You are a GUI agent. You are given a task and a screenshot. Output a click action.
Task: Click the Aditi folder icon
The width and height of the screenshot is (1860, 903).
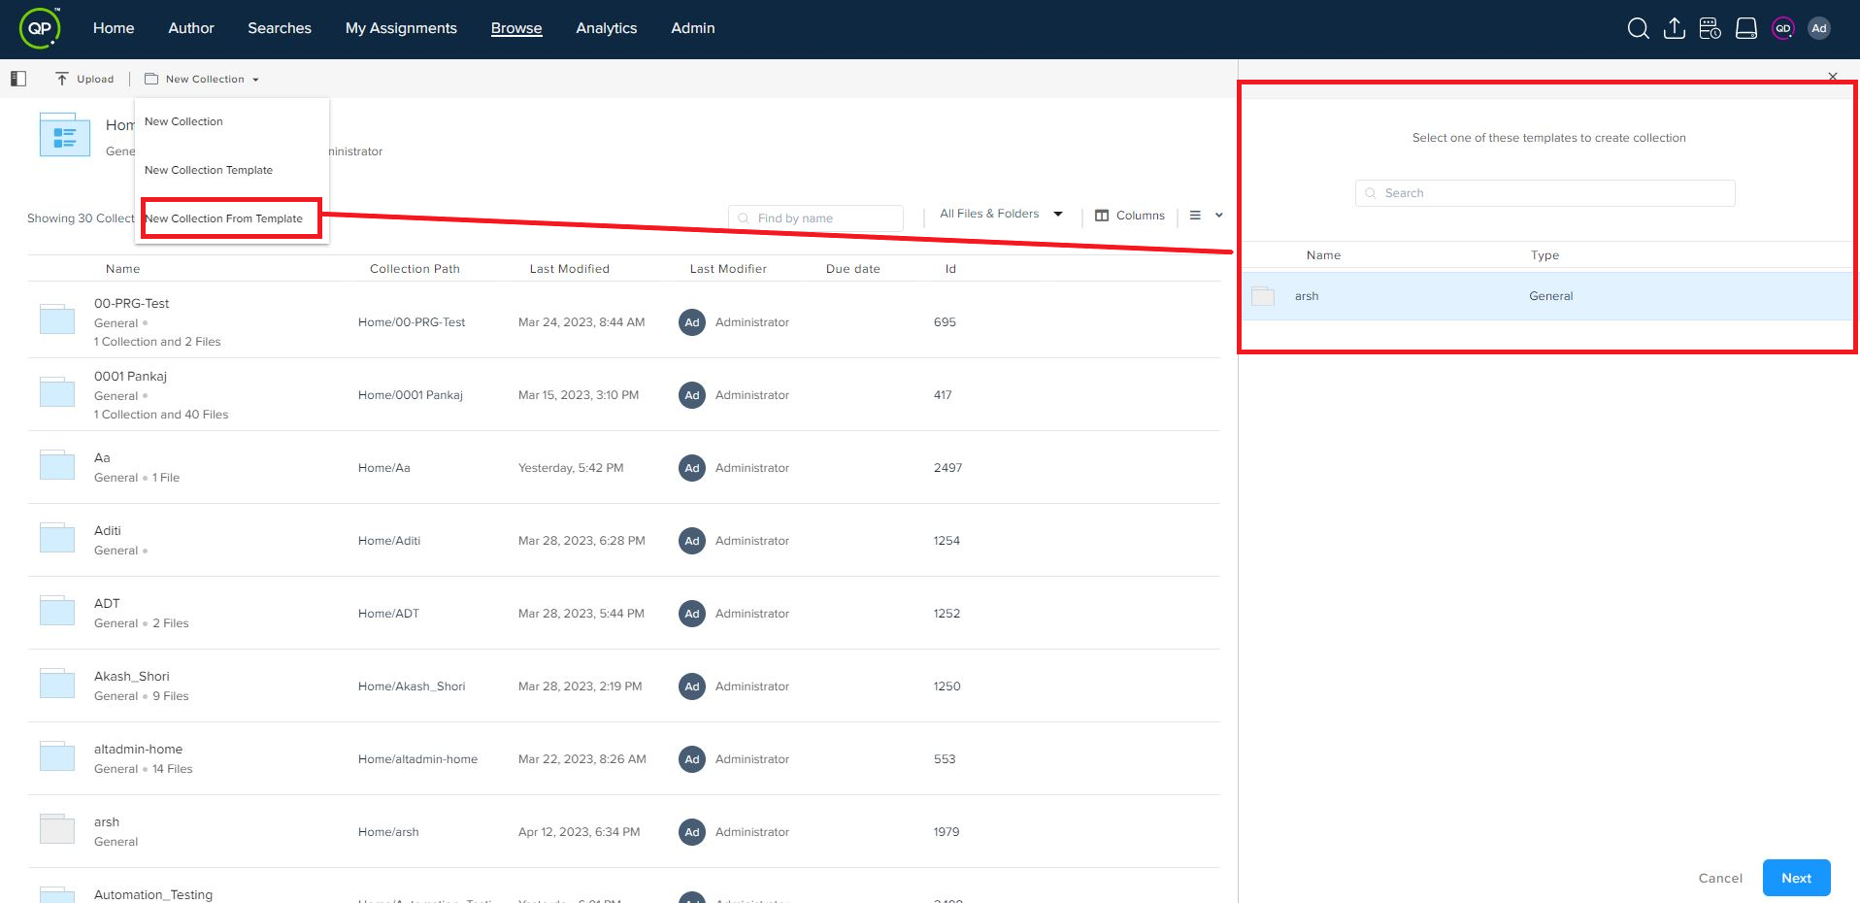pos(57,538)
